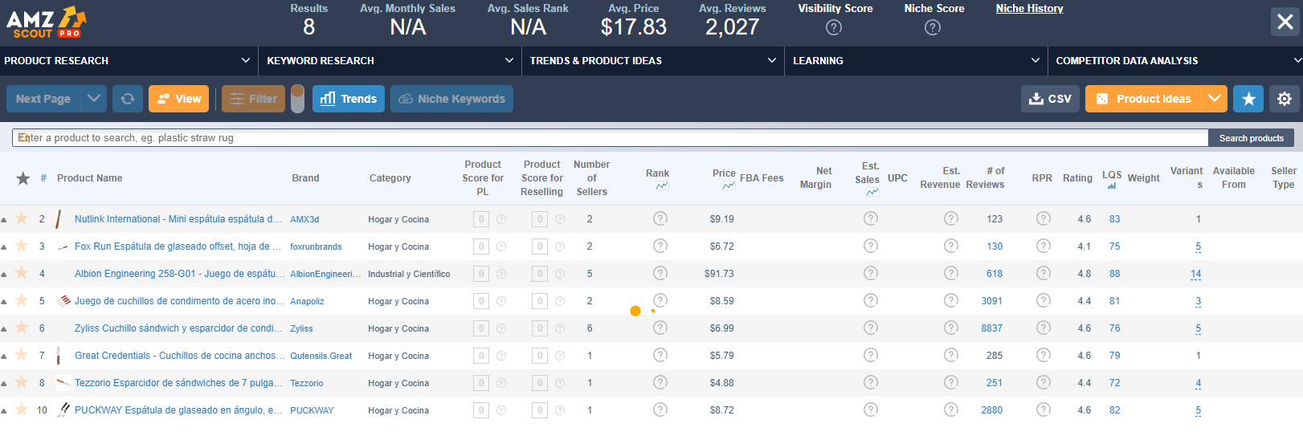Expand the Nutlink row triangle
1303x436 pixels.
pos(4,219)
